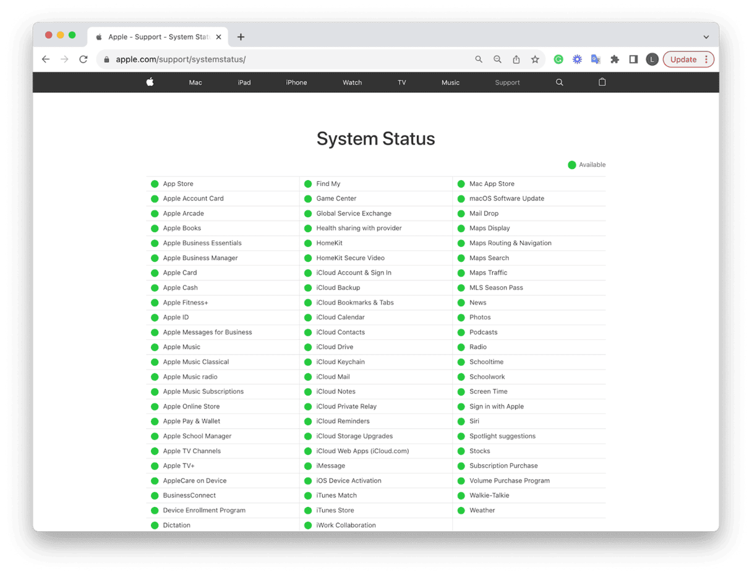Open the browser side panel icon
Viewport: 752px width, 575px height.
click(633, 59)
